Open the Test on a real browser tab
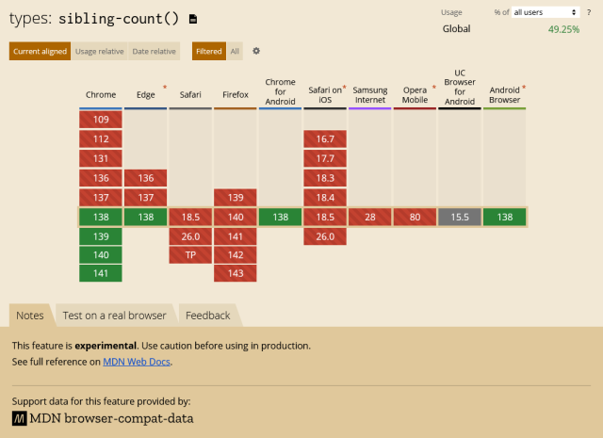 click(115, 316)
